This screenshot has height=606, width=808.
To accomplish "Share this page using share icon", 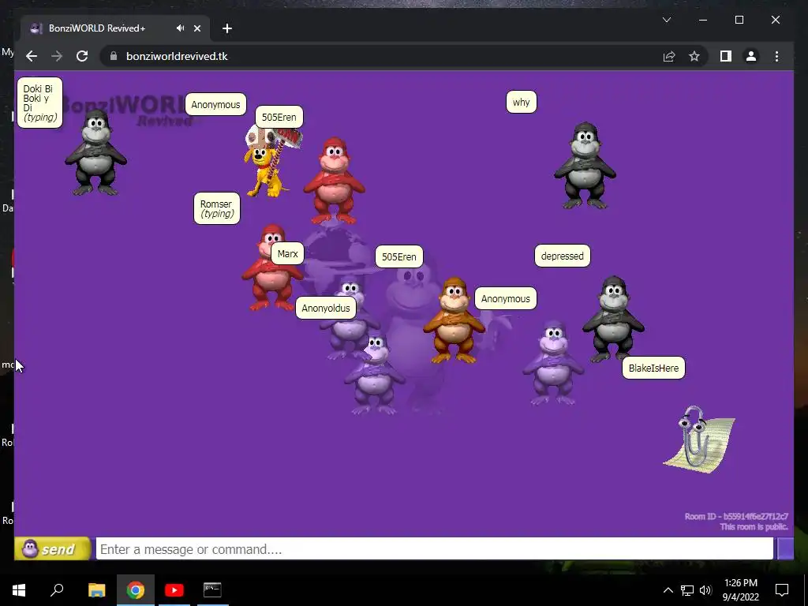I will (669, 56).
